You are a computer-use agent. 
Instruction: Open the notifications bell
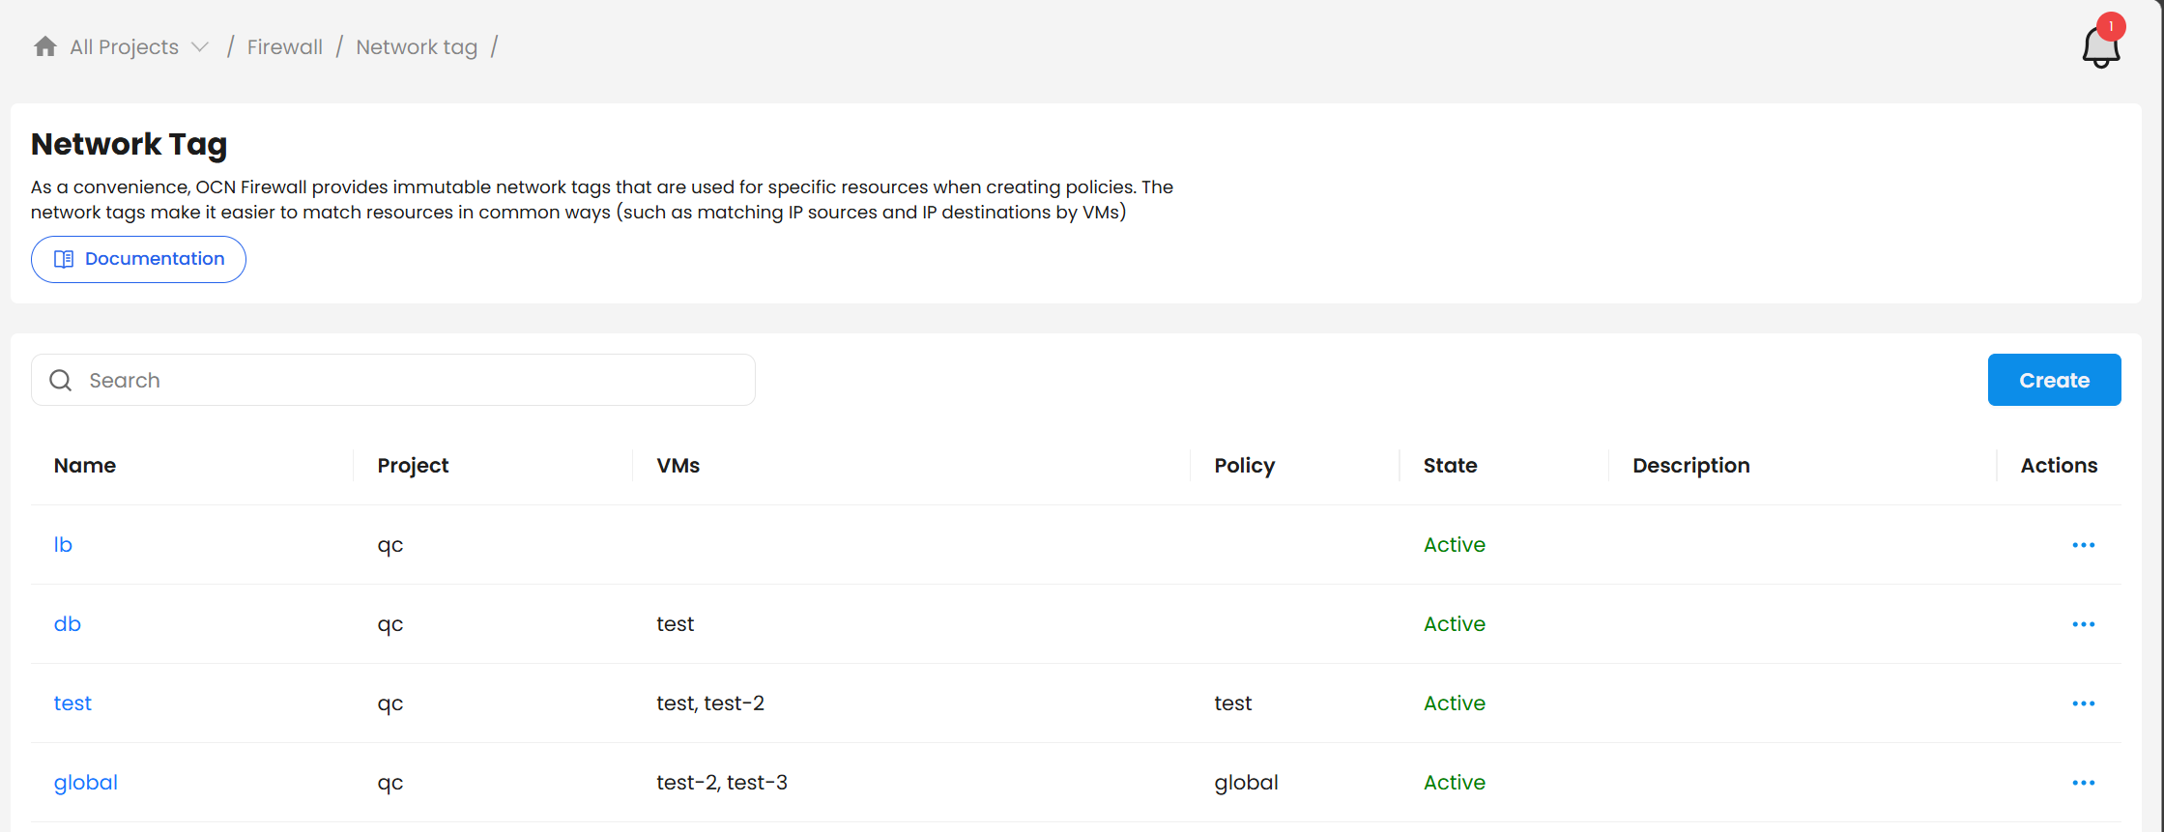(x=2100, y=45)
